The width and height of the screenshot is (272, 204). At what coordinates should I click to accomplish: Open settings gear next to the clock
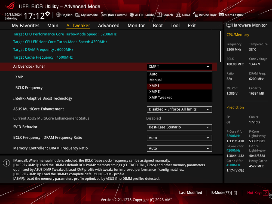pyautogui.click(x=48, y=14)
